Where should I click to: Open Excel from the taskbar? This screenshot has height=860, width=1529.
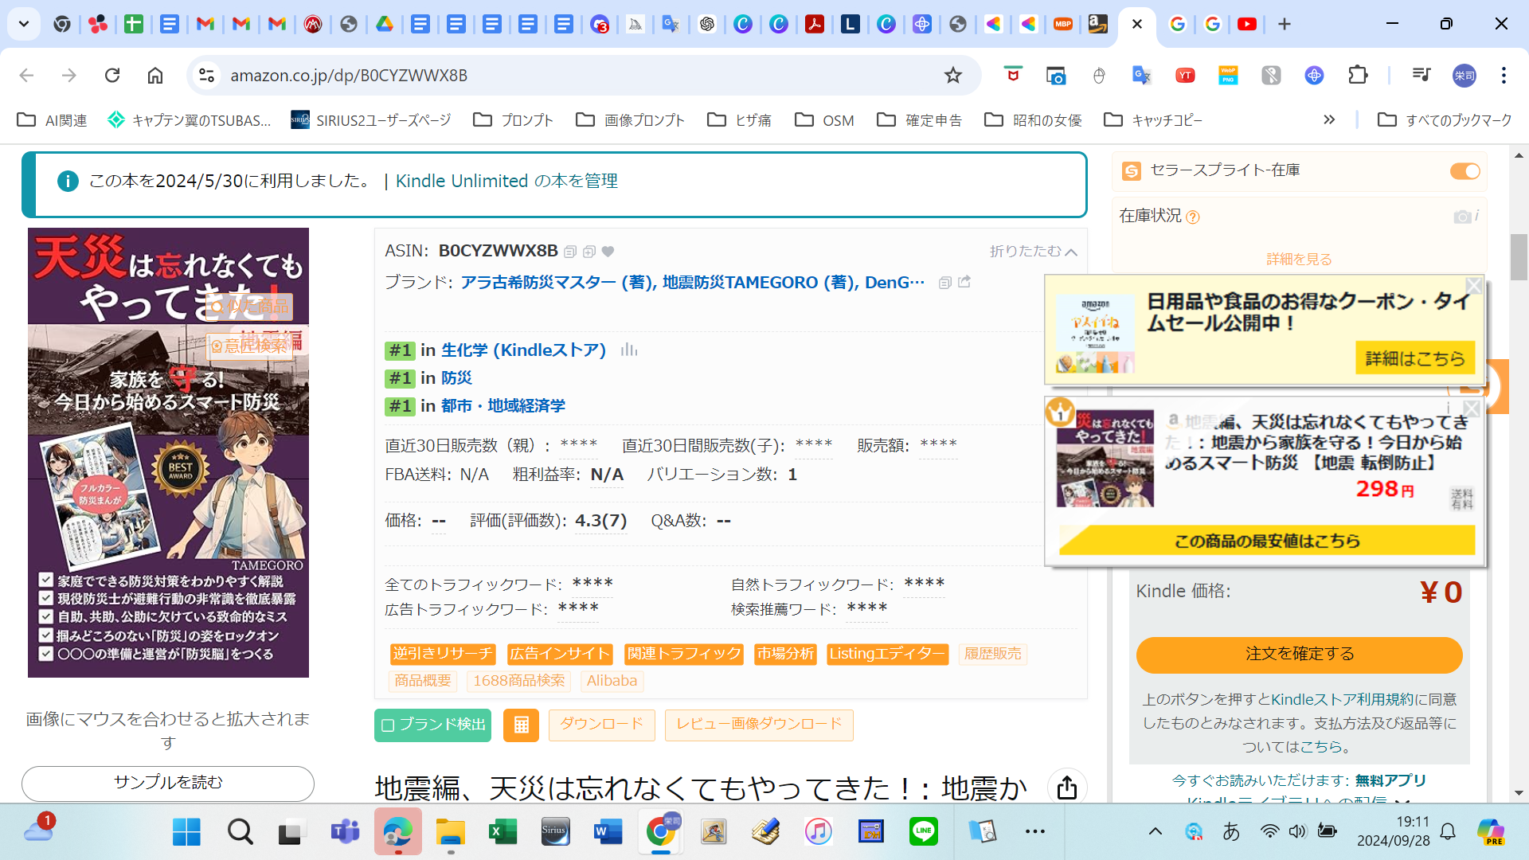coord(502,831)
